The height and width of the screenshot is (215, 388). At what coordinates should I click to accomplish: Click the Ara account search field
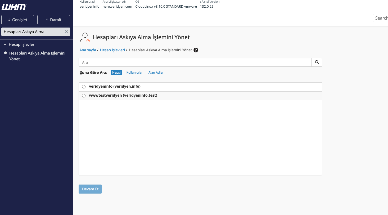tap(195, 62)
